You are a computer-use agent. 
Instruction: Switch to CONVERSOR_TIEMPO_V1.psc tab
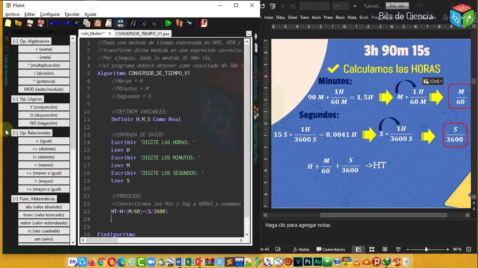142,33
